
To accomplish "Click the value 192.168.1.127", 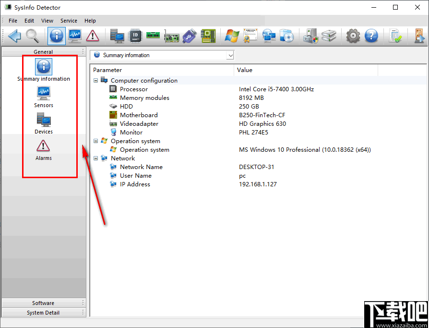I will pyautogui.click(x=258, y=184).
